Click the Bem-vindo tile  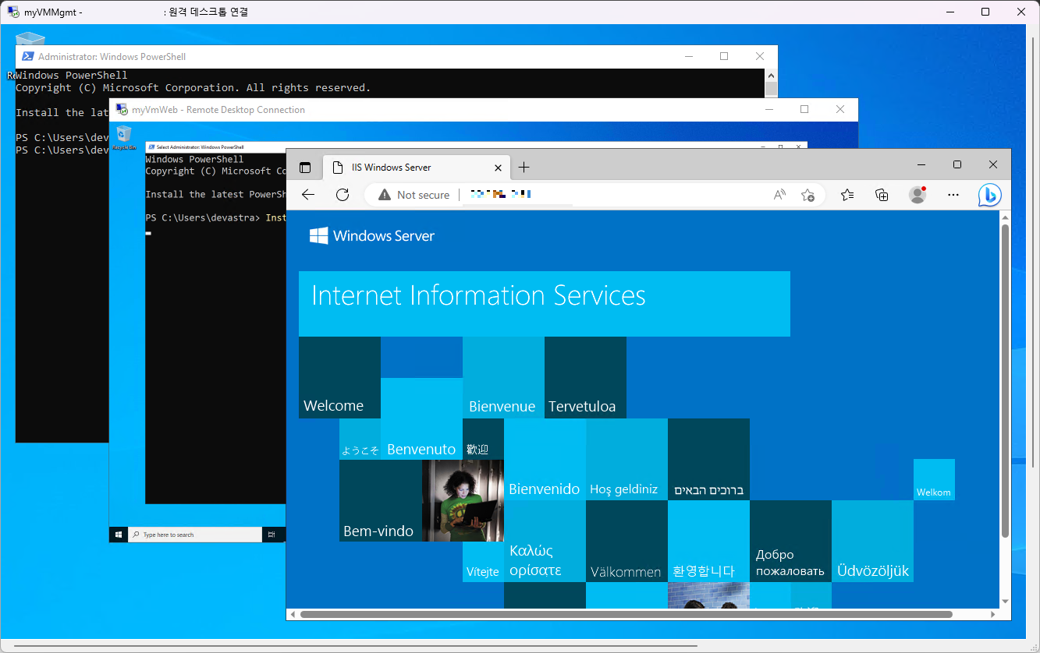pyautogui.click(x=380, y=500)
